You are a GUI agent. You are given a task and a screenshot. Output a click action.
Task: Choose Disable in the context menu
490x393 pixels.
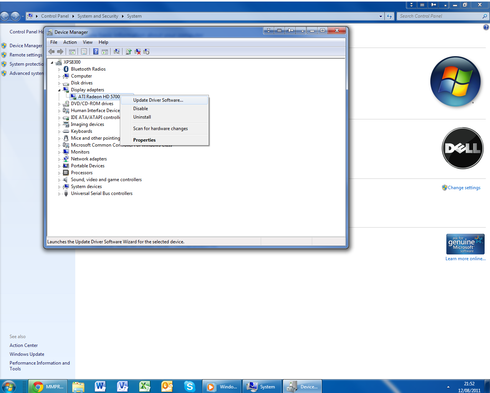pyautogui.click(x=164, y=109)
